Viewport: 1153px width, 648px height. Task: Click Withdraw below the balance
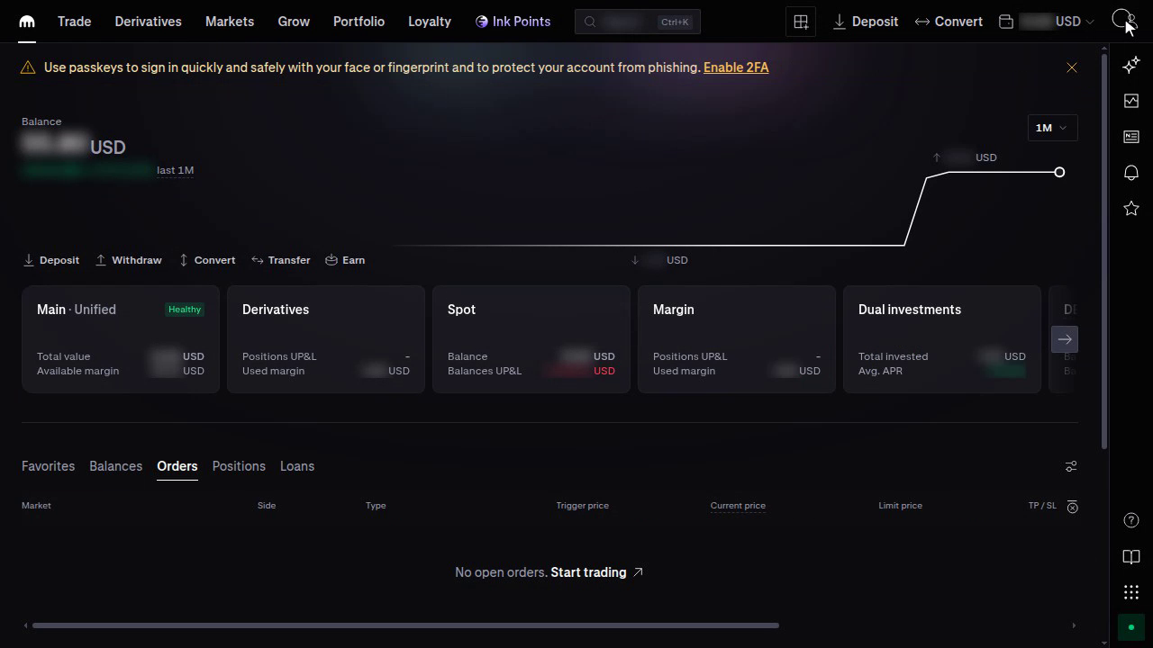tap(128, 260)
